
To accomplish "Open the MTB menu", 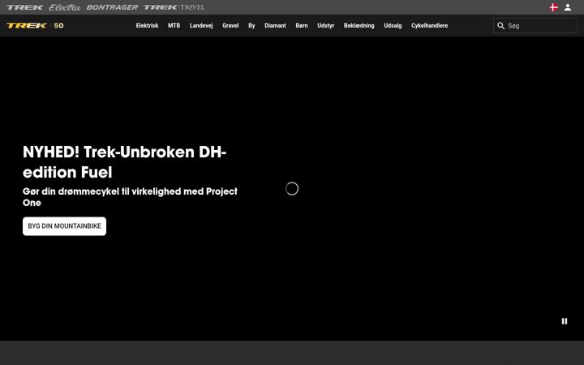I will [x=174, y=26].
